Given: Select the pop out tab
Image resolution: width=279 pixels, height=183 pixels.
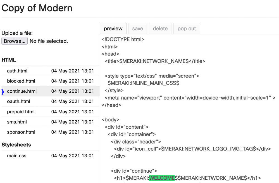Looking at the screenshot, I should tap(187, 29).
